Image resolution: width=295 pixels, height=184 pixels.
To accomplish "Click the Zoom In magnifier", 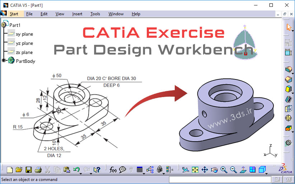I will click(x=224, y=170).
